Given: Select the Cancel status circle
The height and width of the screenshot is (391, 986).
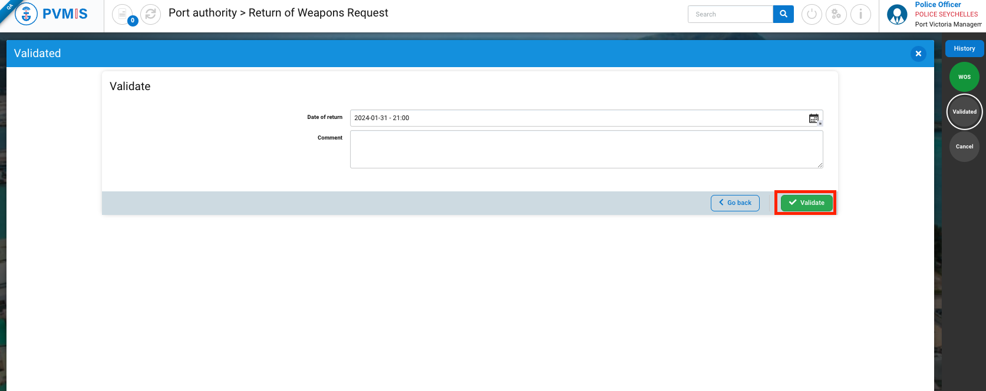Looking at the screenshot, I should click(x=964, y=146).
